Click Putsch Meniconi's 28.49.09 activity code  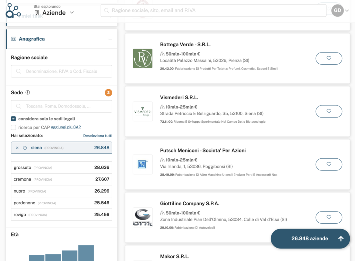(167, 175)
